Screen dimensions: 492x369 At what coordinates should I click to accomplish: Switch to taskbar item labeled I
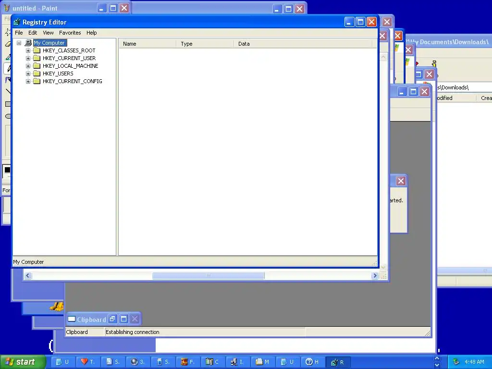point(238,362)
